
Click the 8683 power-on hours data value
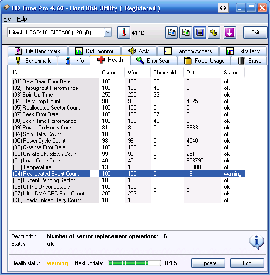(x=192, y=128)
